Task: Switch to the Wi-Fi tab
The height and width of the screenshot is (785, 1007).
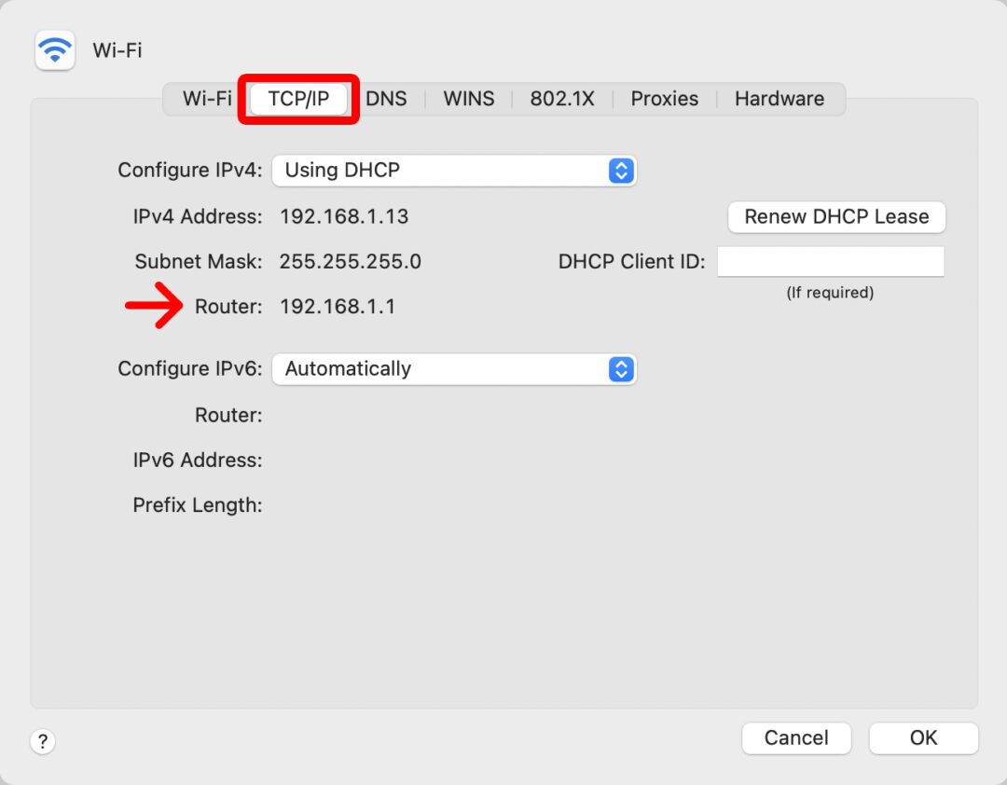Action: (x=207, y=99)
